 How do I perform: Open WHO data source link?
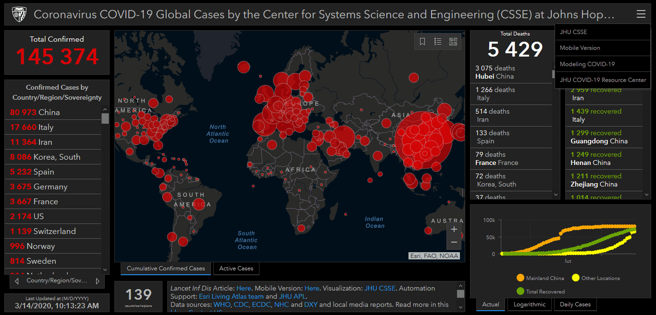(x=223, y=304)
